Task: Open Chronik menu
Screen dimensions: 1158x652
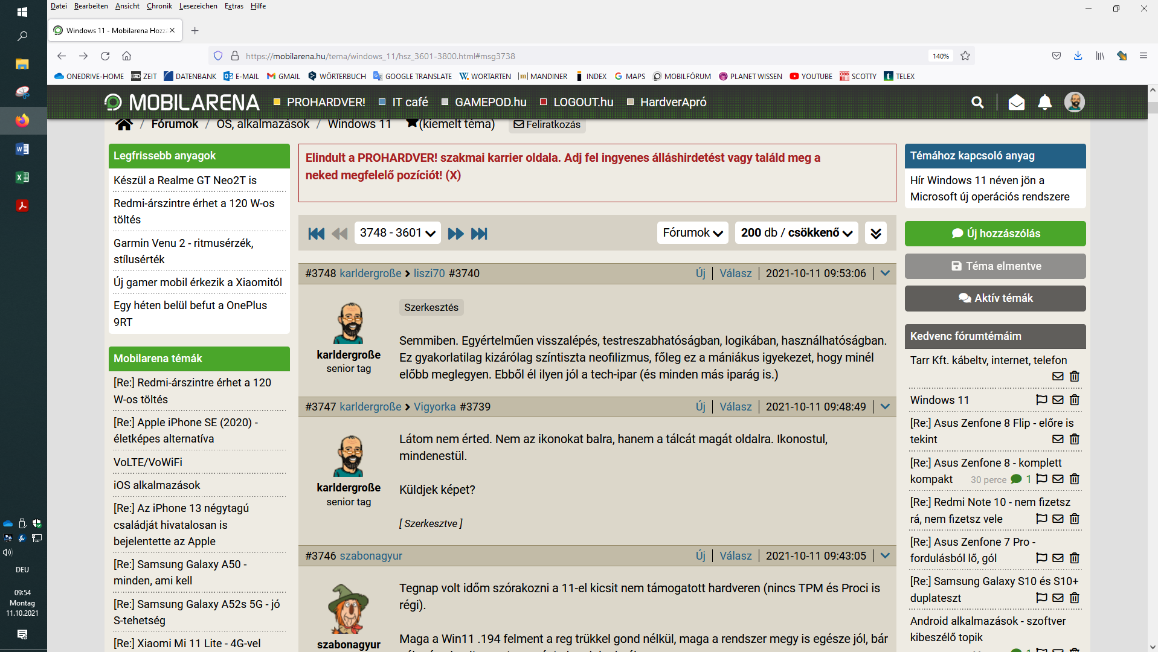Action: (159, 6)
